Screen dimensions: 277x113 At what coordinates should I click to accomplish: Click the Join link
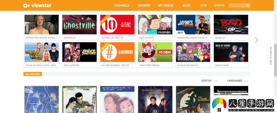pyautogui.click(x=204, y=6)
